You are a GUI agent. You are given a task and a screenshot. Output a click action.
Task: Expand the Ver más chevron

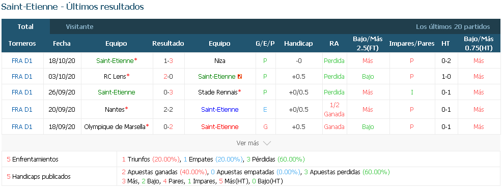coord(267,143)
